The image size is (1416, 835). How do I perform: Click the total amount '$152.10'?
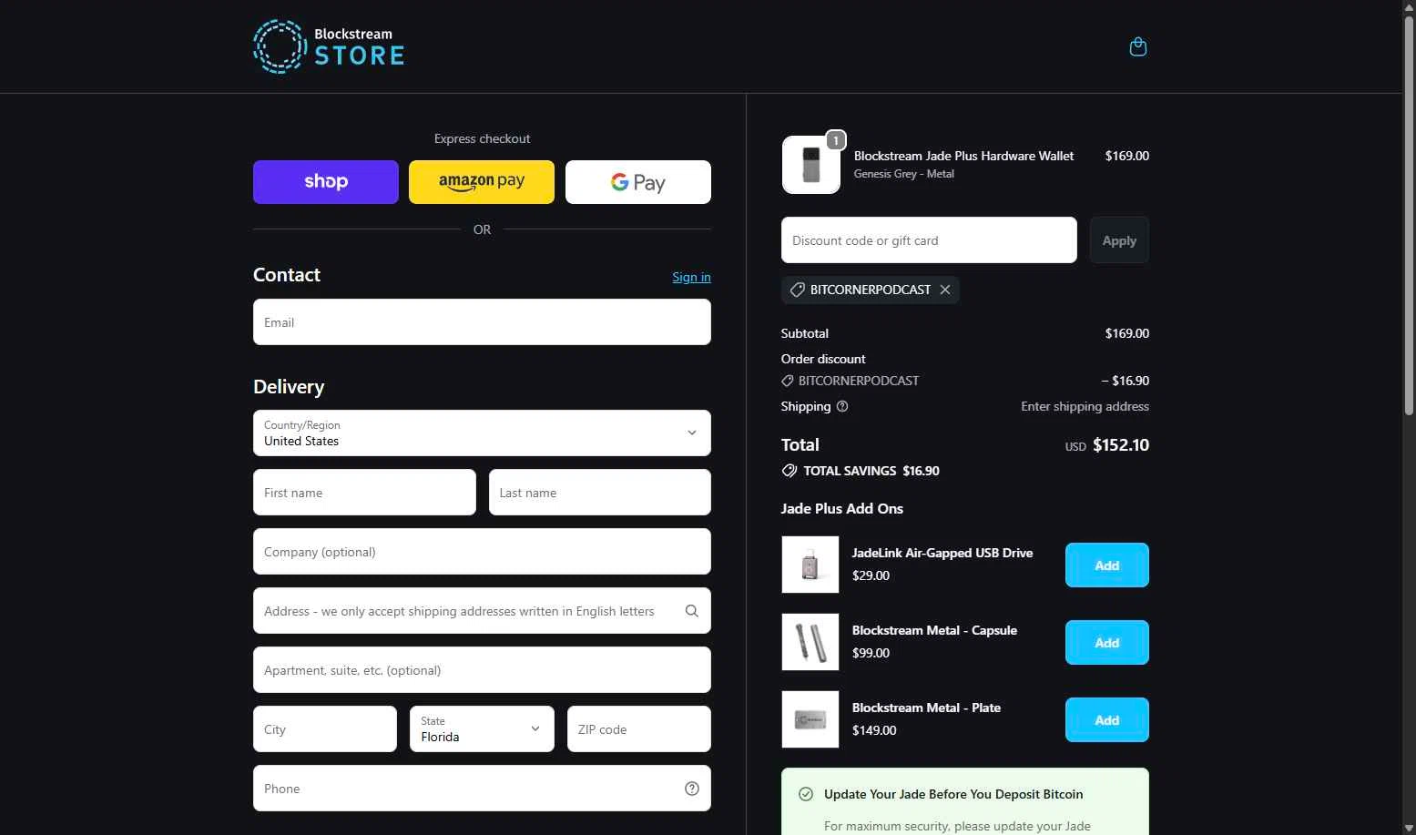[x=1121, y=445]
